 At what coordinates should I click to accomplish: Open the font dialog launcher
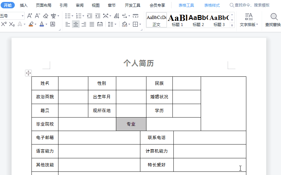pos(60,30)
